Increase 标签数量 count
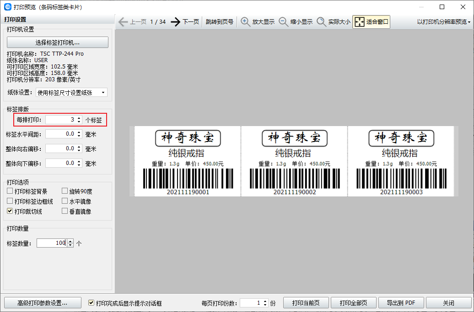This screenshot has width=474, height=312. pos(70,241)
